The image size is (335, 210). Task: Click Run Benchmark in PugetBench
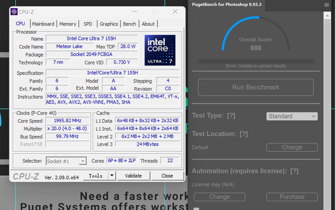pos(255,87)
